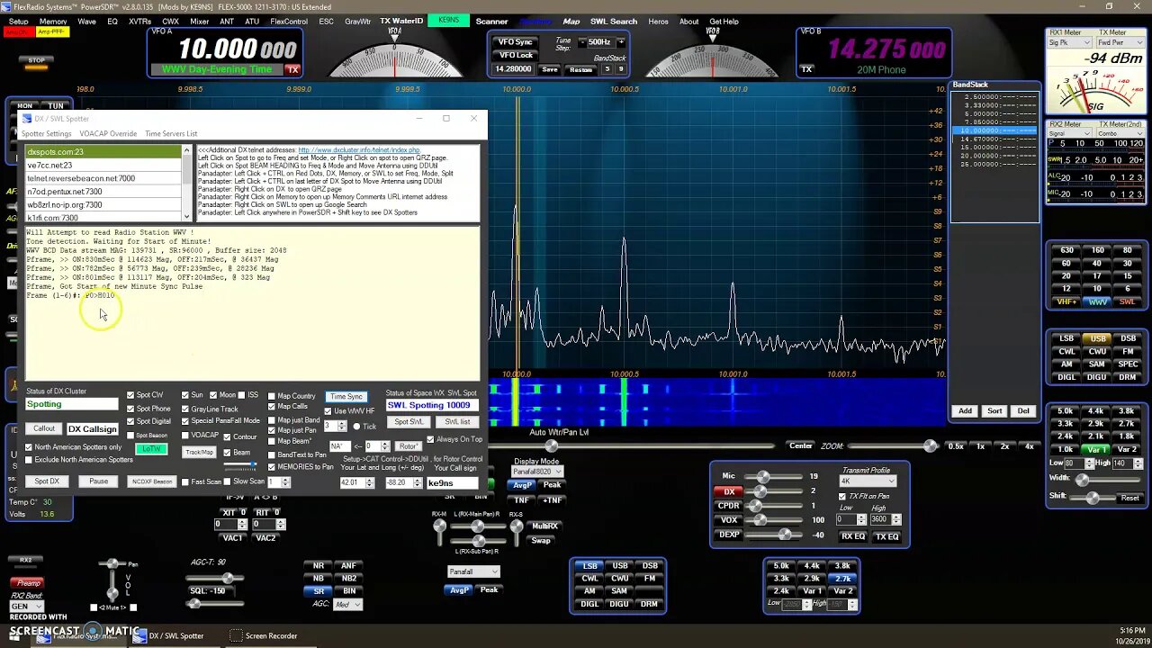Toggle Spot Phone checkbox

coord(130,409)
